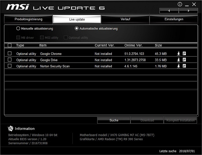Select Automatische aktualisierung radio button
This screenshot has width=202, height=155.
[x=77, y=28]
